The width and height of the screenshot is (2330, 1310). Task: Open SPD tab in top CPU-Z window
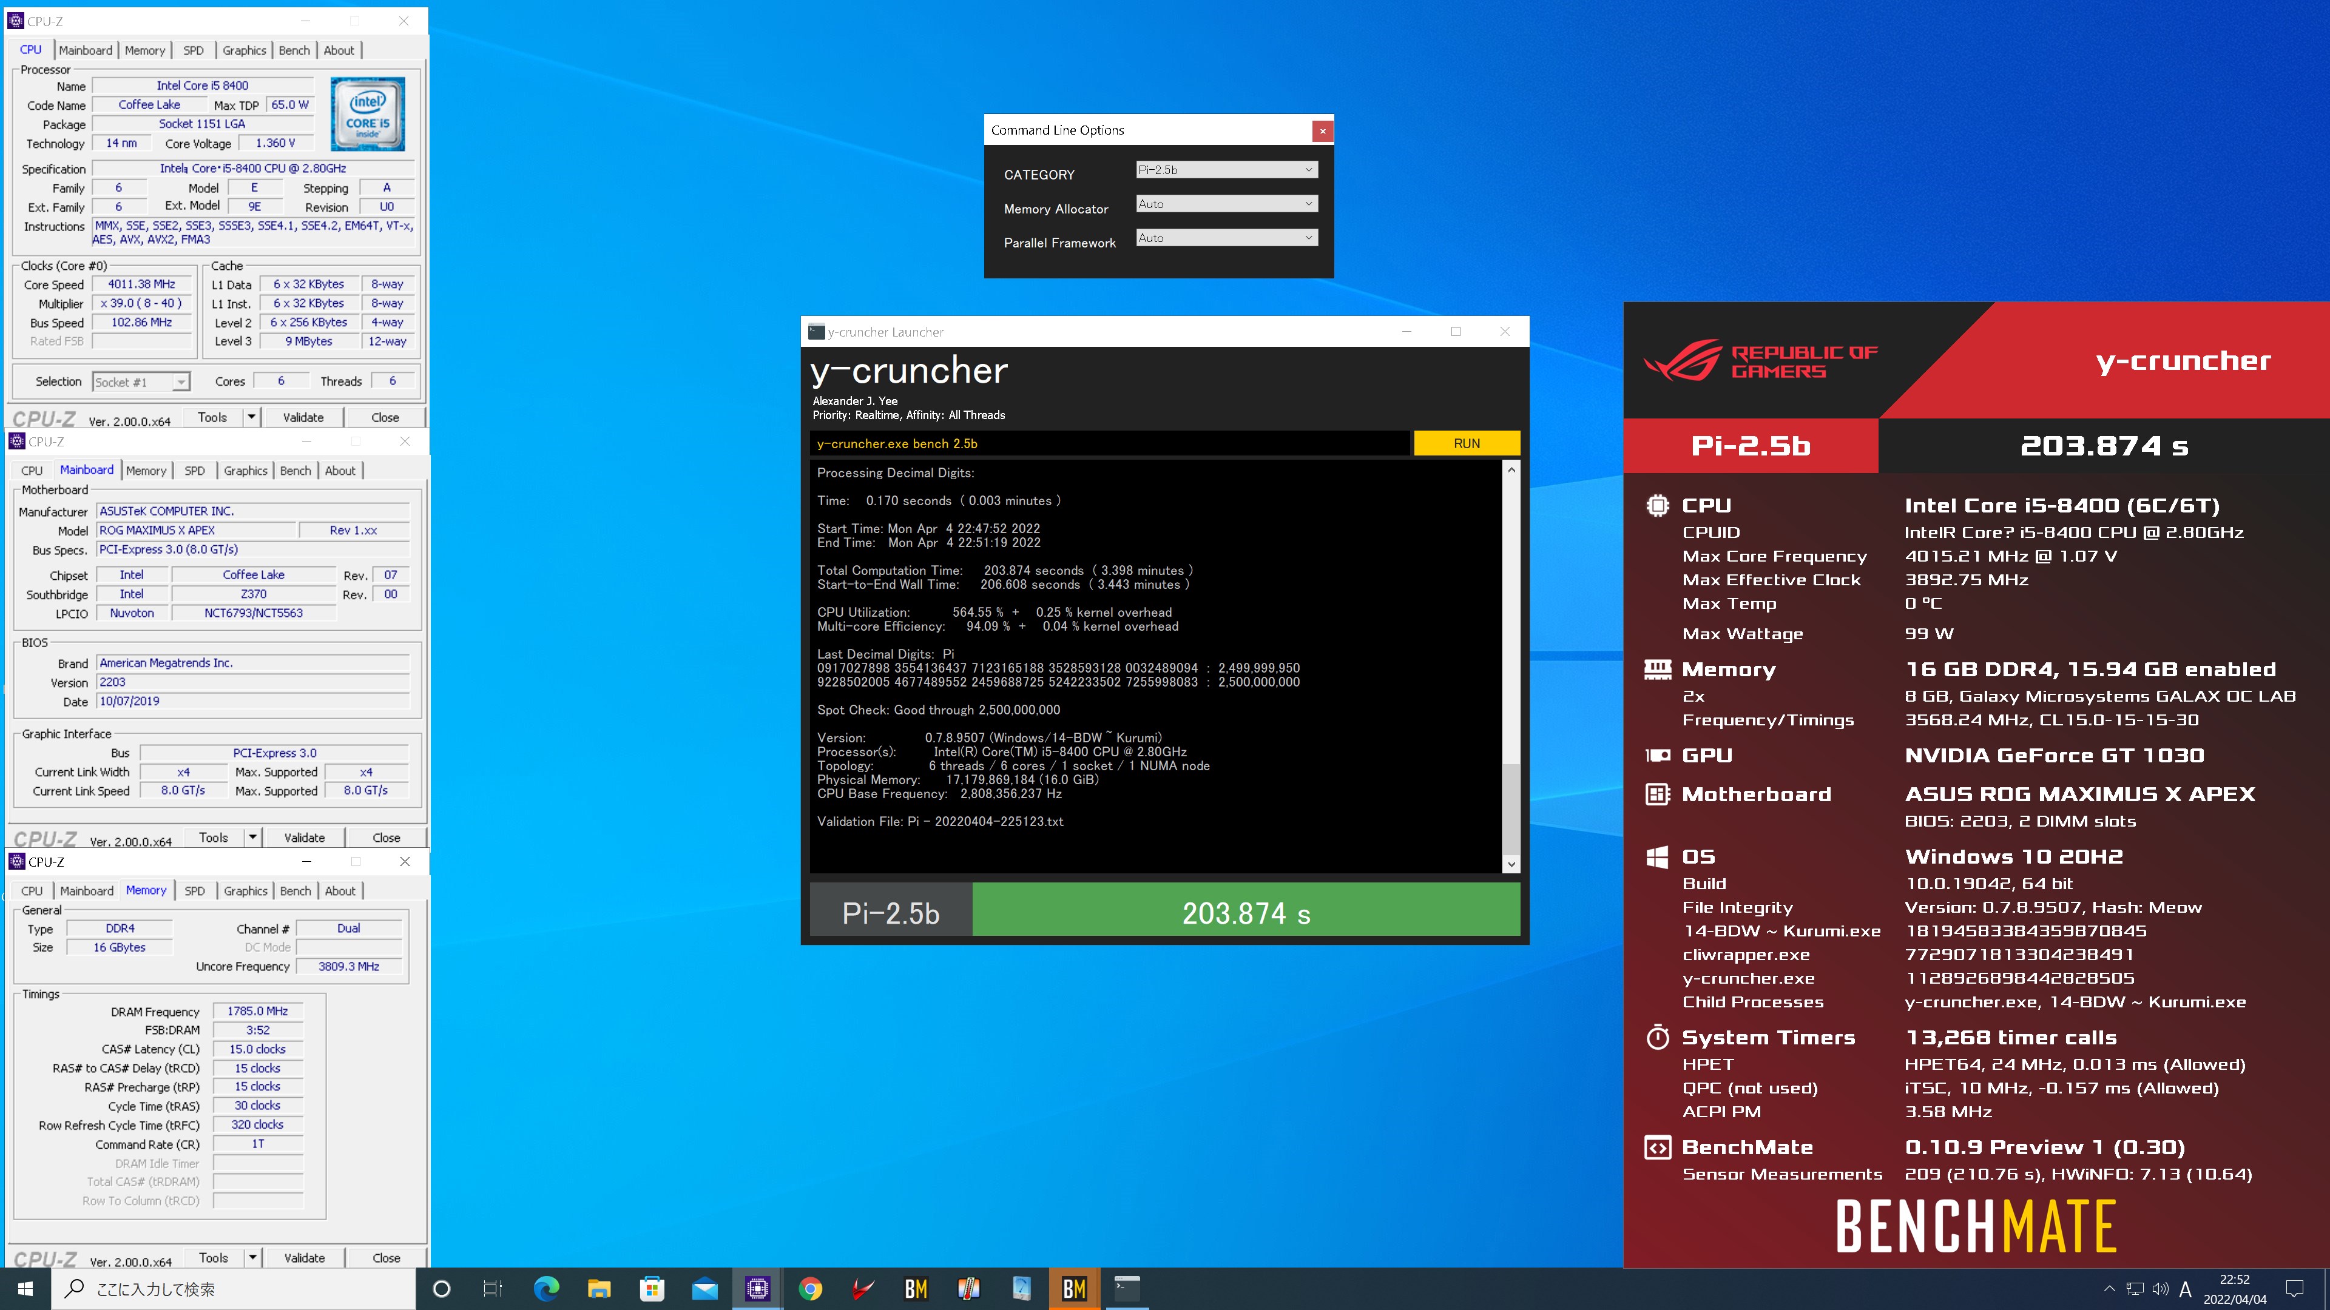click(194, 50)
